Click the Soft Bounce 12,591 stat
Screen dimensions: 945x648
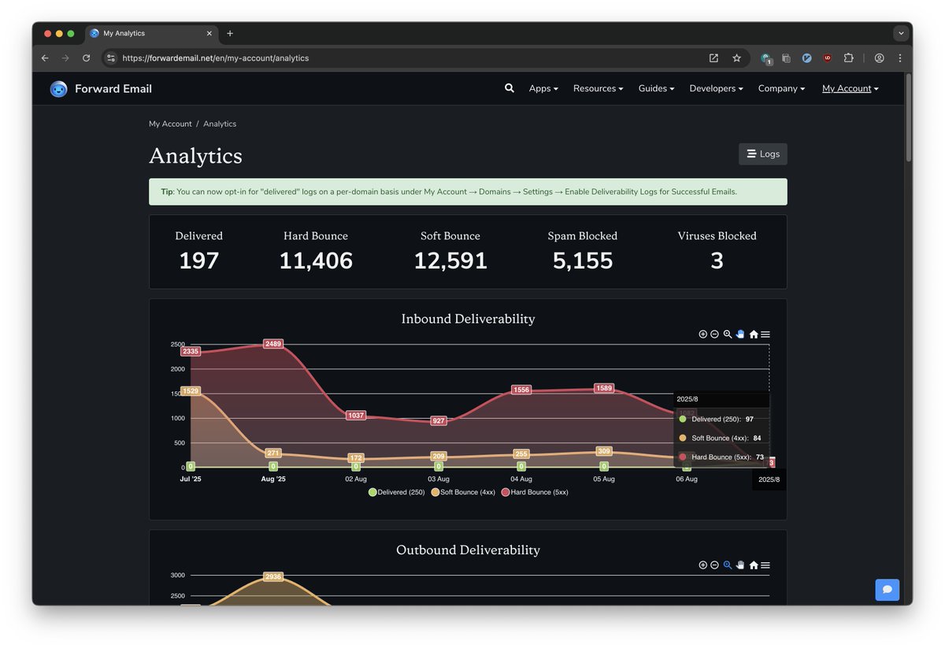click(x=450, y=251)
